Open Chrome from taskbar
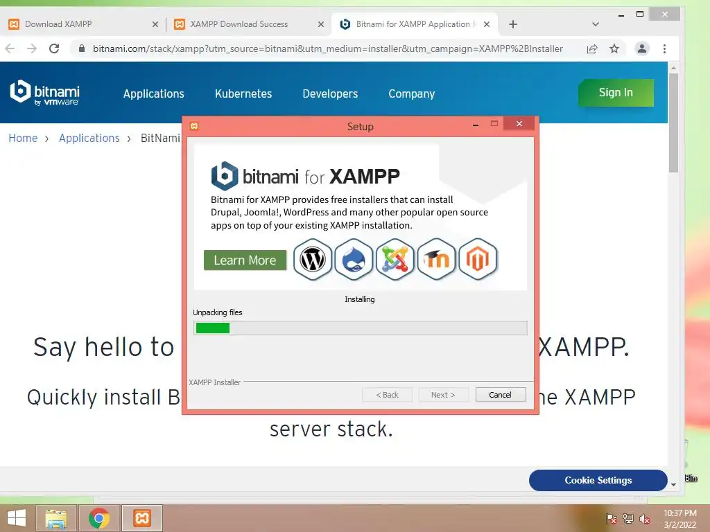710x532 pixels. (x=99, y=518)
